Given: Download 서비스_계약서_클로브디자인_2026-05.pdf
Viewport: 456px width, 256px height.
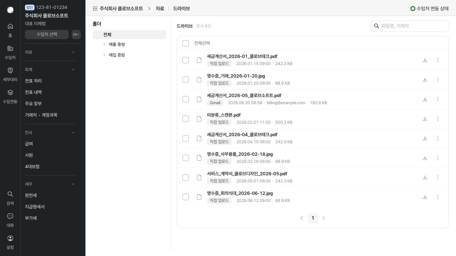Looking at the screenshot, I should 425,177.
